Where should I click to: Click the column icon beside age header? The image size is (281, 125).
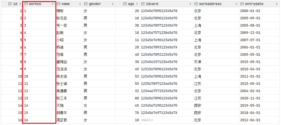point(125,4)
